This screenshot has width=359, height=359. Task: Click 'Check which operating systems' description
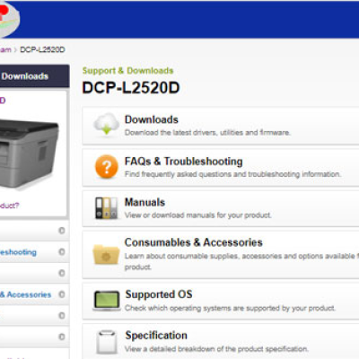[230, 308]
